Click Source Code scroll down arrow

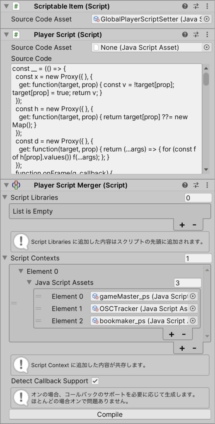point(206,169)
